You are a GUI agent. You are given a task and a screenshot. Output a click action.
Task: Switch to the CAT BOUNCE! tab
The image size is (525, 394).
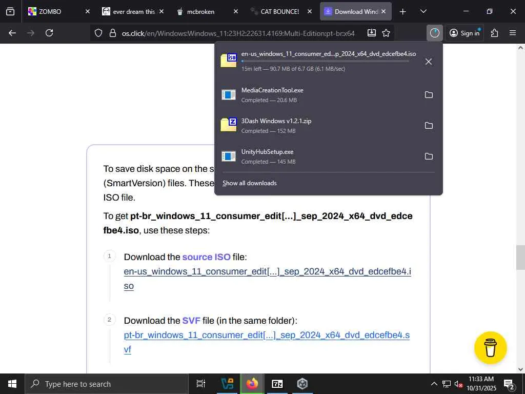click(281, 11)
